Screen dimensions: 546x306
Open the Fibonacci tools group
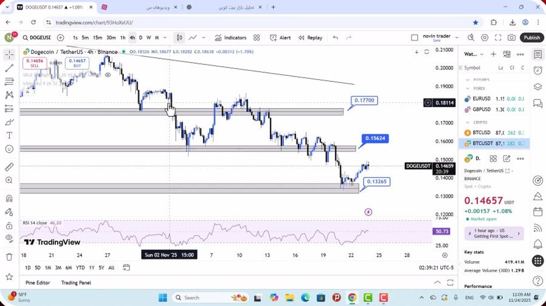pos(9,82)
